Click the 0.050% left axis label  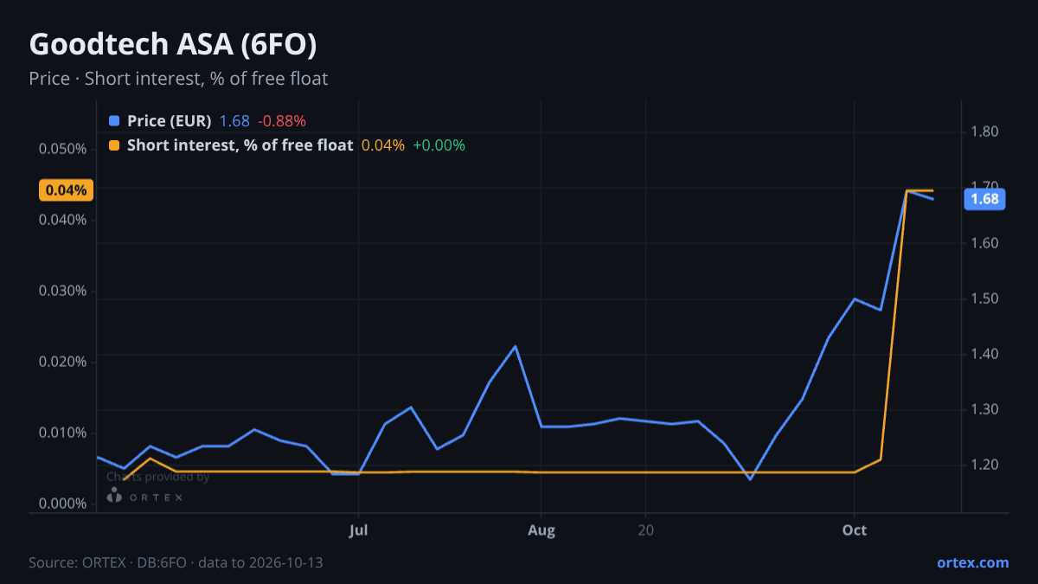click(x=62, y=149)
